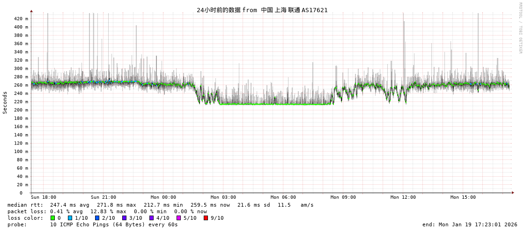The height and width of the screenshot is (231, 525).
Task: Click the magenta 5/10 loss swatch
Action: (178, 218)
